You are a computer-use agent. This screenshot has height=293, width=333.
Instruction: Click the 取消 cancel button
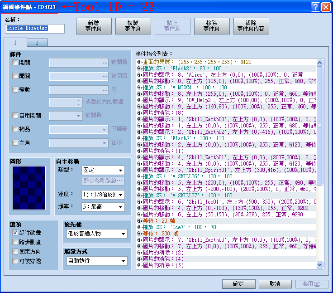coord(275,284)
